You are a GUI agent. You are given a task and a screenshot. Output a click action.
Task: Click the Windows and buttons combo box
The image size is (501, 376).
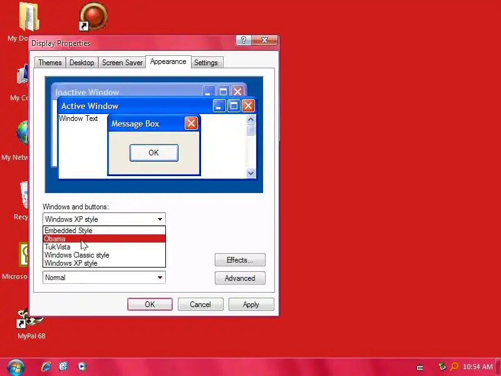pyautogui.click(x=104, y=219)
